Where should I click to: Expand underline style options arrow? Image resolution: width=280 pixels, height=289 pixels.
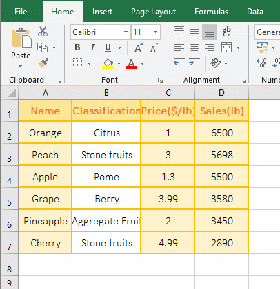tap(119, 47)
